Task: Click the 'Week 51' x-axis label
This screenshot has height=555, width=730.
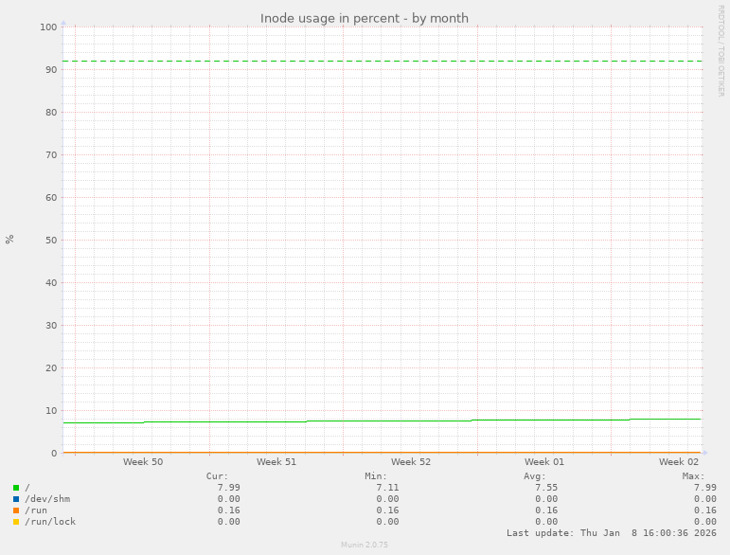Action: tap(276, 462)
